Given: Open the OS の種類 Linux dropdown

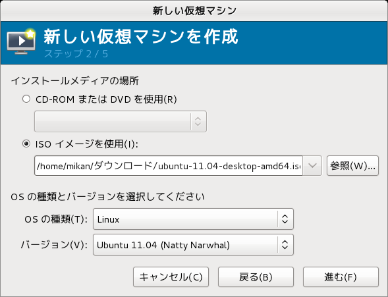Looking at the screenshot, I should (193, 219).
